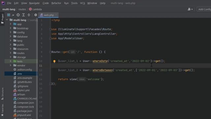The height and width of the screenshot is (119, 211).
Task: Collapse the multi-lang project root
Action: pos(7,20)
